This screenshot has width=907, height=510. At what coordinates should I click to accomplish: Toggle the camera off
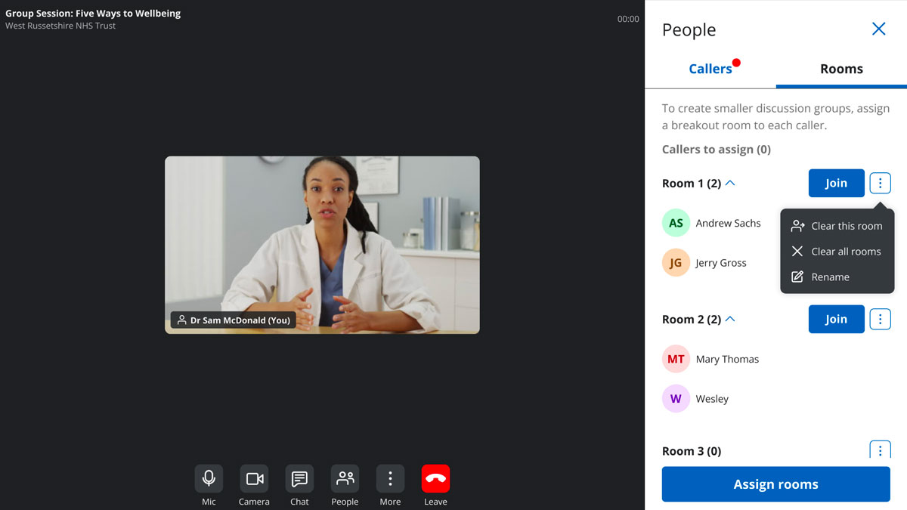(x=254, y=479)
